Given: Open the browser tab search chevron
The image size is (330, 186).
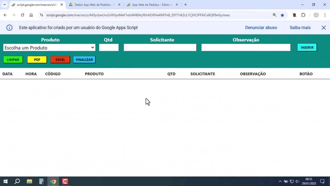Looking at the screenshot, I should [x=4, y=5].
